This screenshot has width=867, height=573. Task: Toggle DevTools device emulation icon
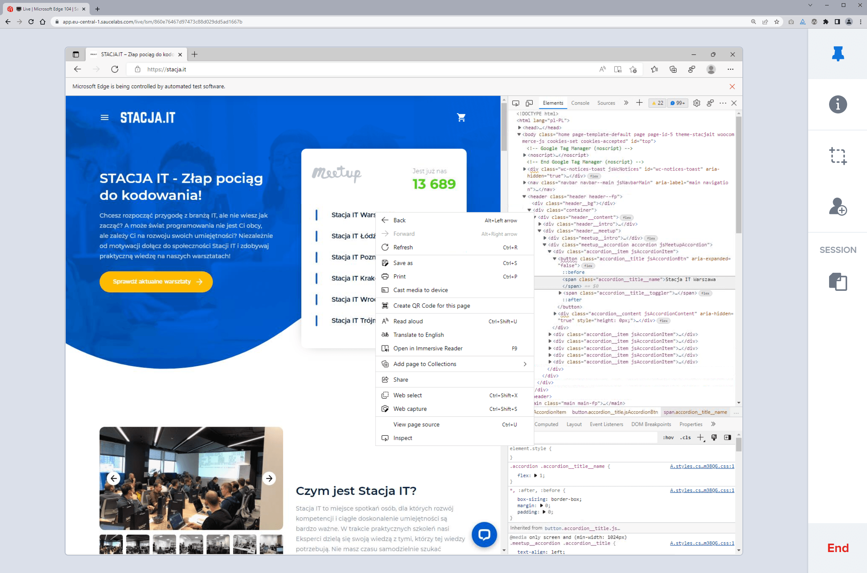tap(529, 103)
